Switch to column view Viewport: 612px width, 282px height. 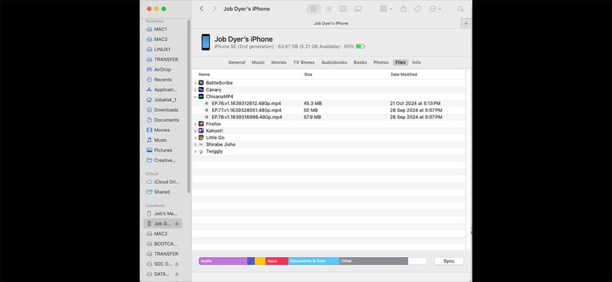pyautogui.click(x=343, y=8)
